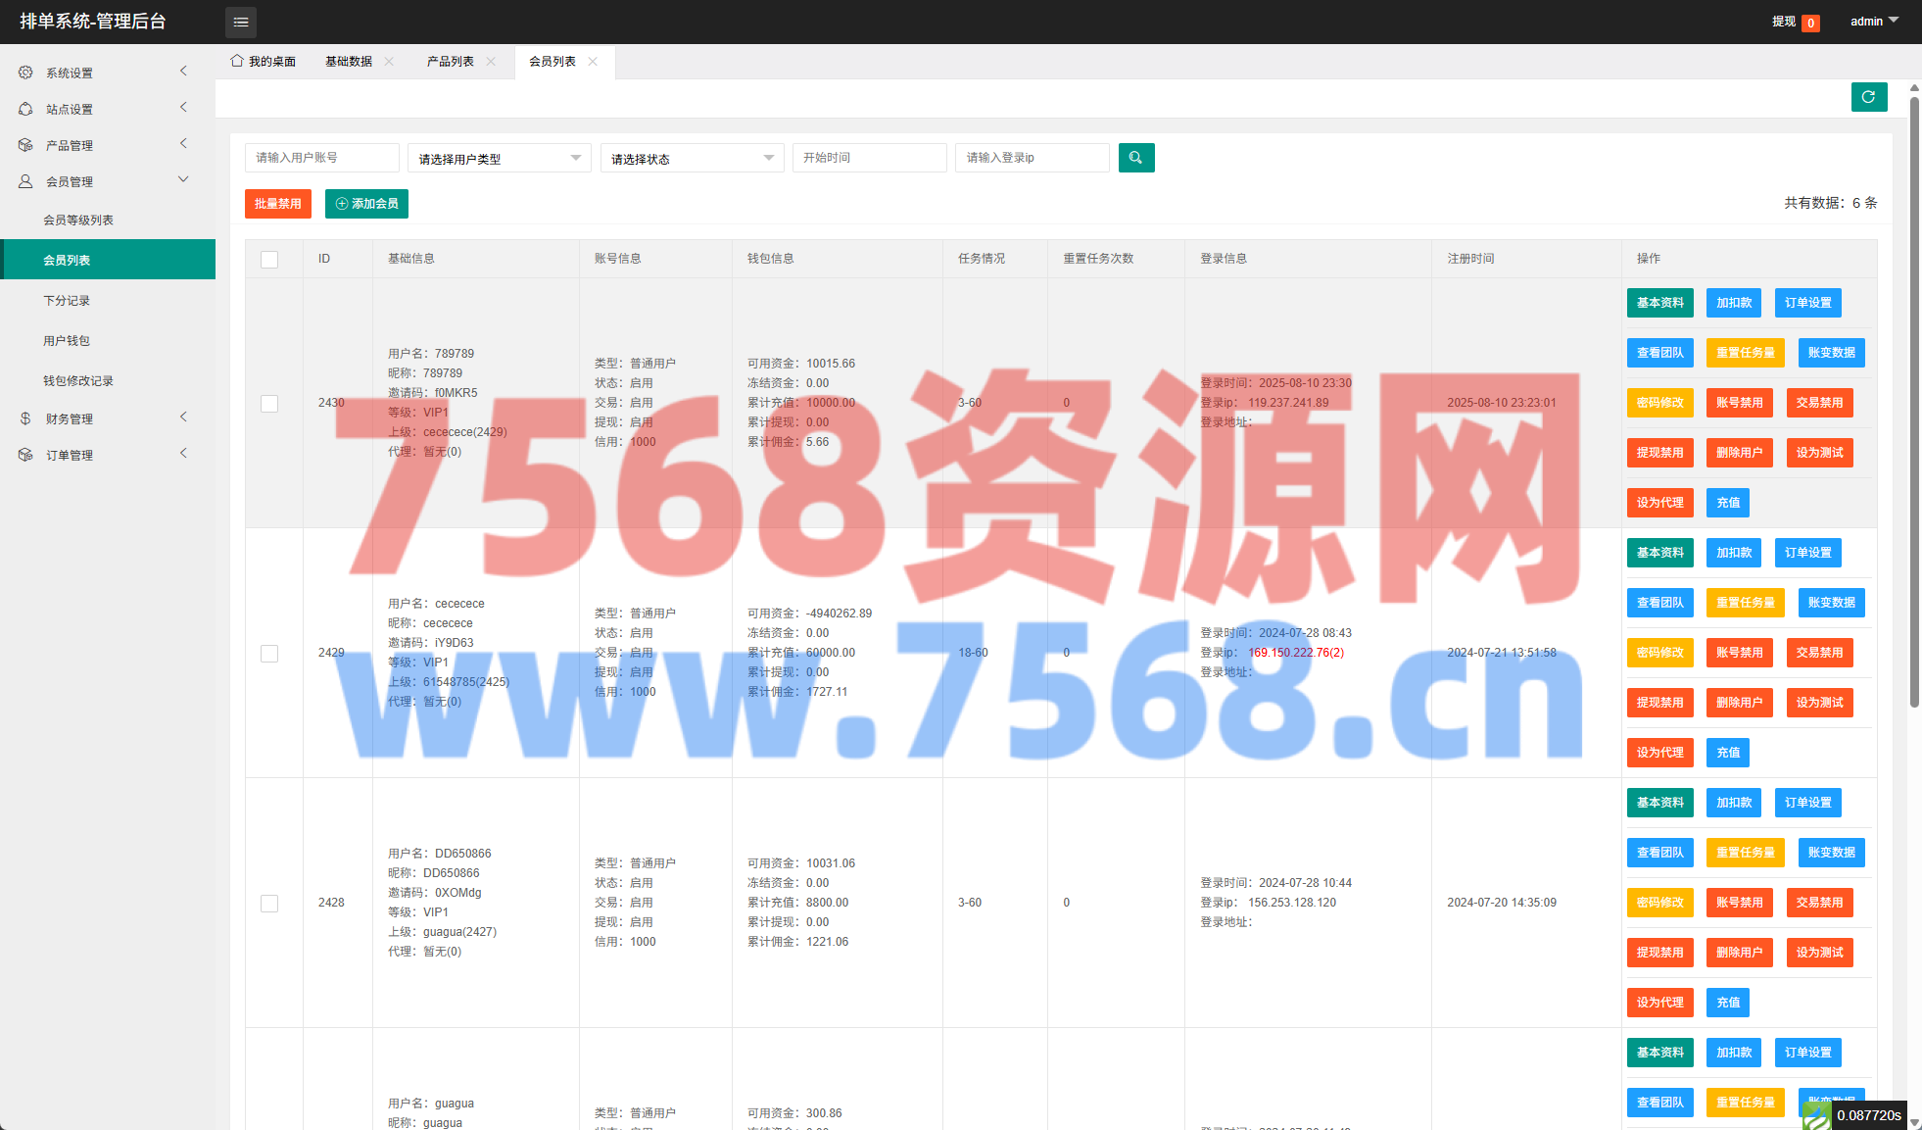Click the 添加会员 button
Screen dimensions: 1922x1130
tap(366, 204)
